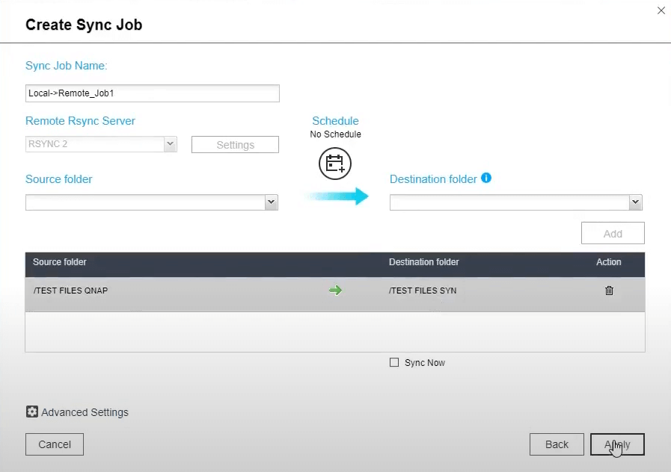Click the Add folder pair button
This screenshot has height=472, width=671.
coord(613,234)
